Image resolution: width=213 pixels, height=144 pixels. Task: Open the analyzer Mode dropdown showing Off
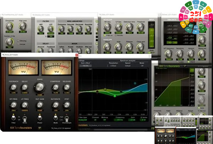click(x=142, y=66)
